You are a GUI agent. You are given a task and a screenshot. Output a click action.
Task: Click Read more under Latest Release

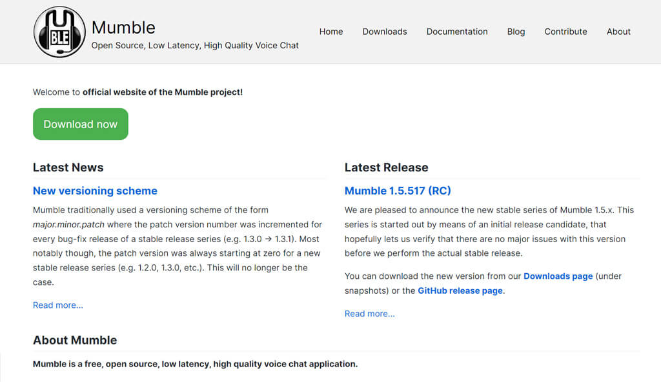[x=370, y=314]
